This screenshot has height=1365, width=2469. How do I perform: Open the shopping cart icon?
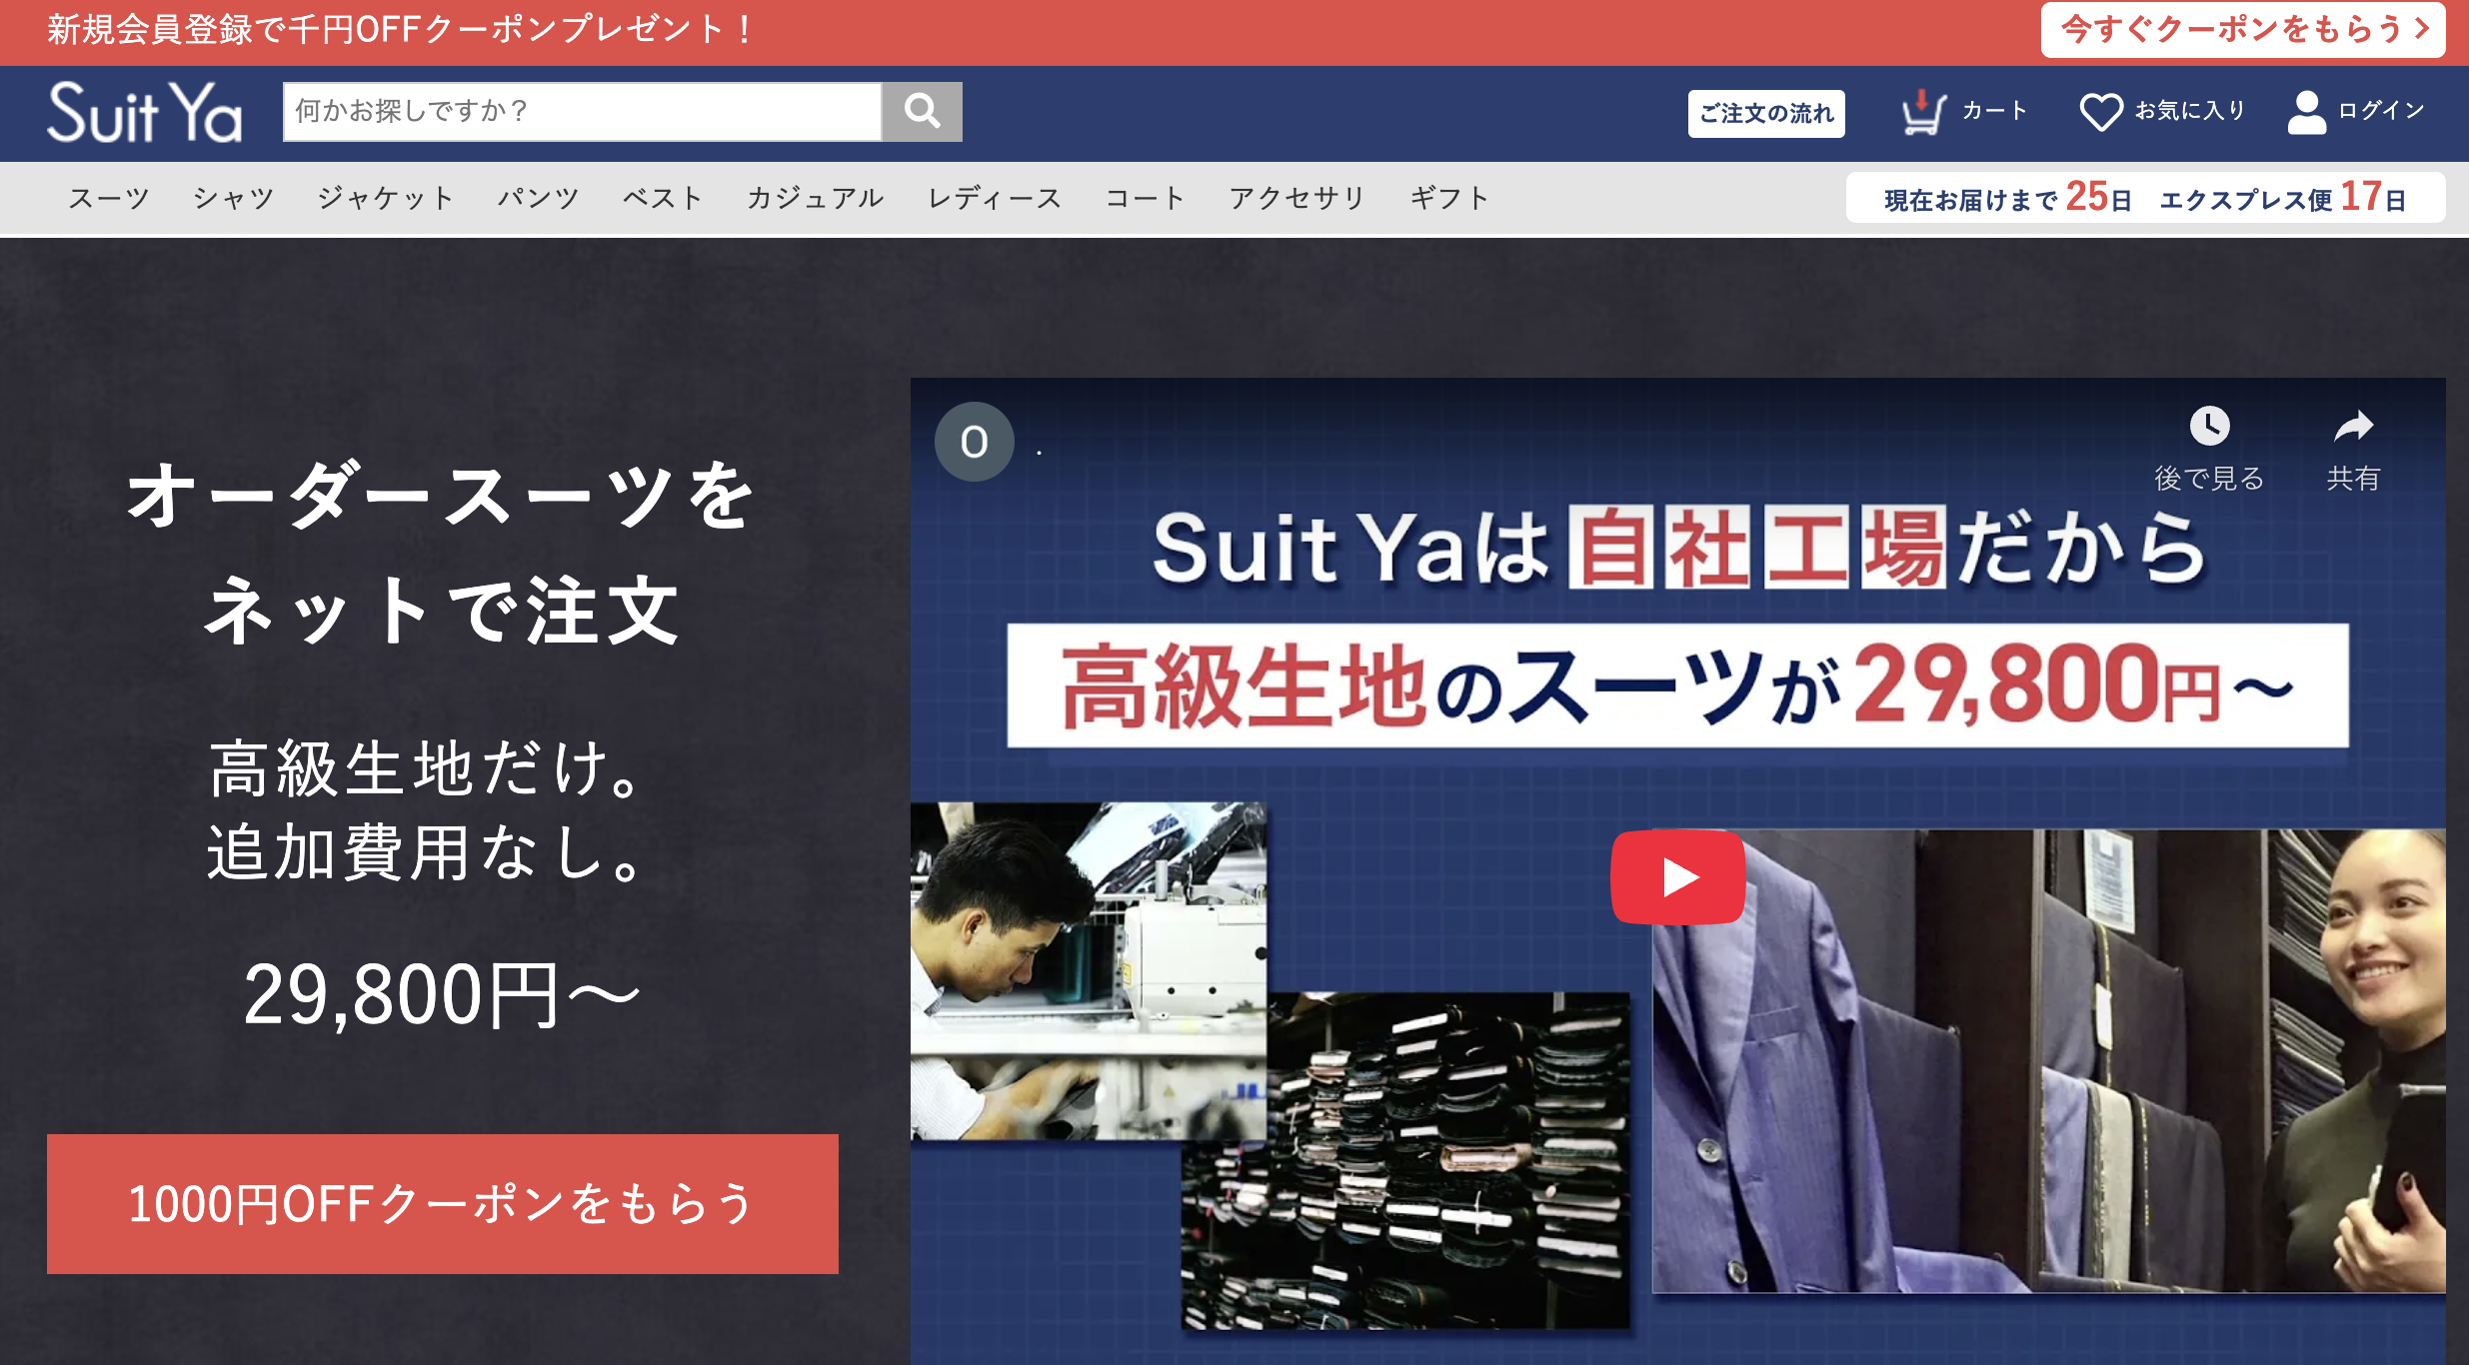click(1921, 111)
